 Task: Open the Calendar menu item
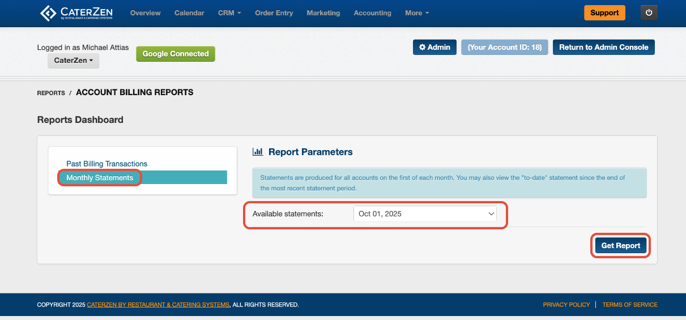189,12
